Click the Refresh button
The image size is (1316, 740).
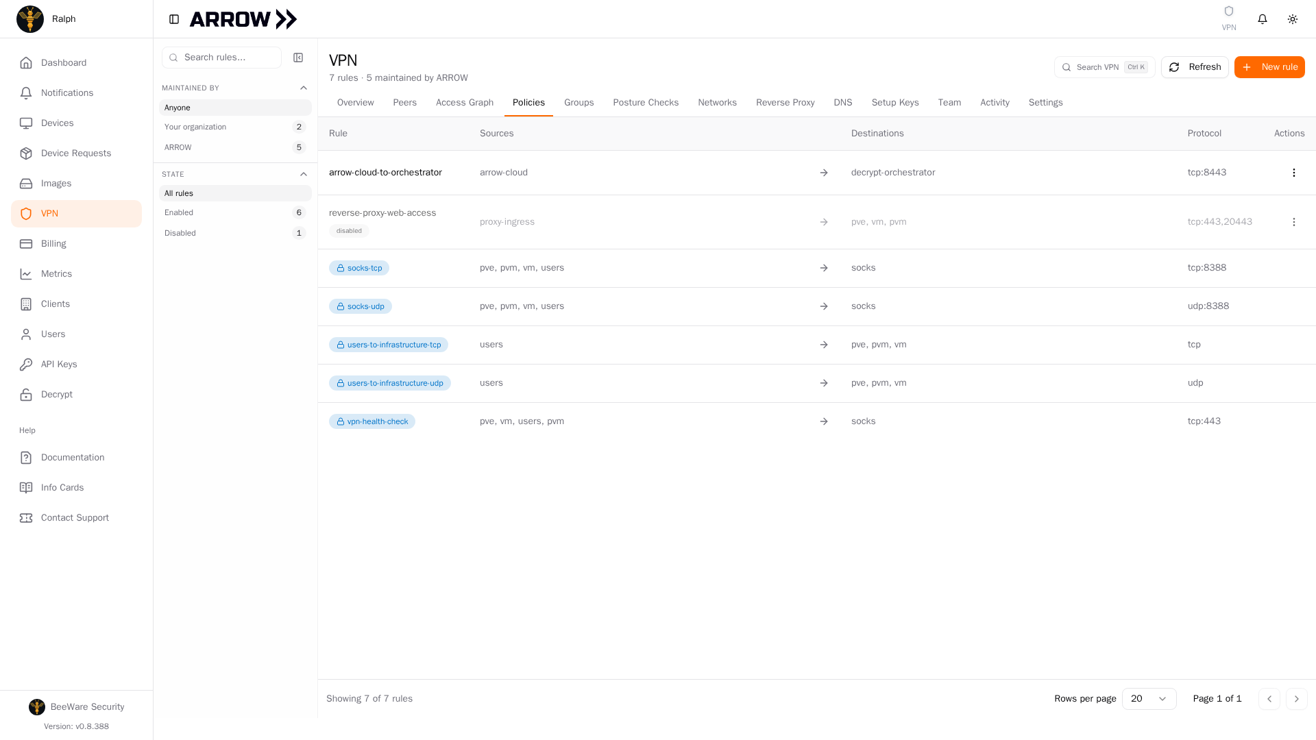point(1195,67)
